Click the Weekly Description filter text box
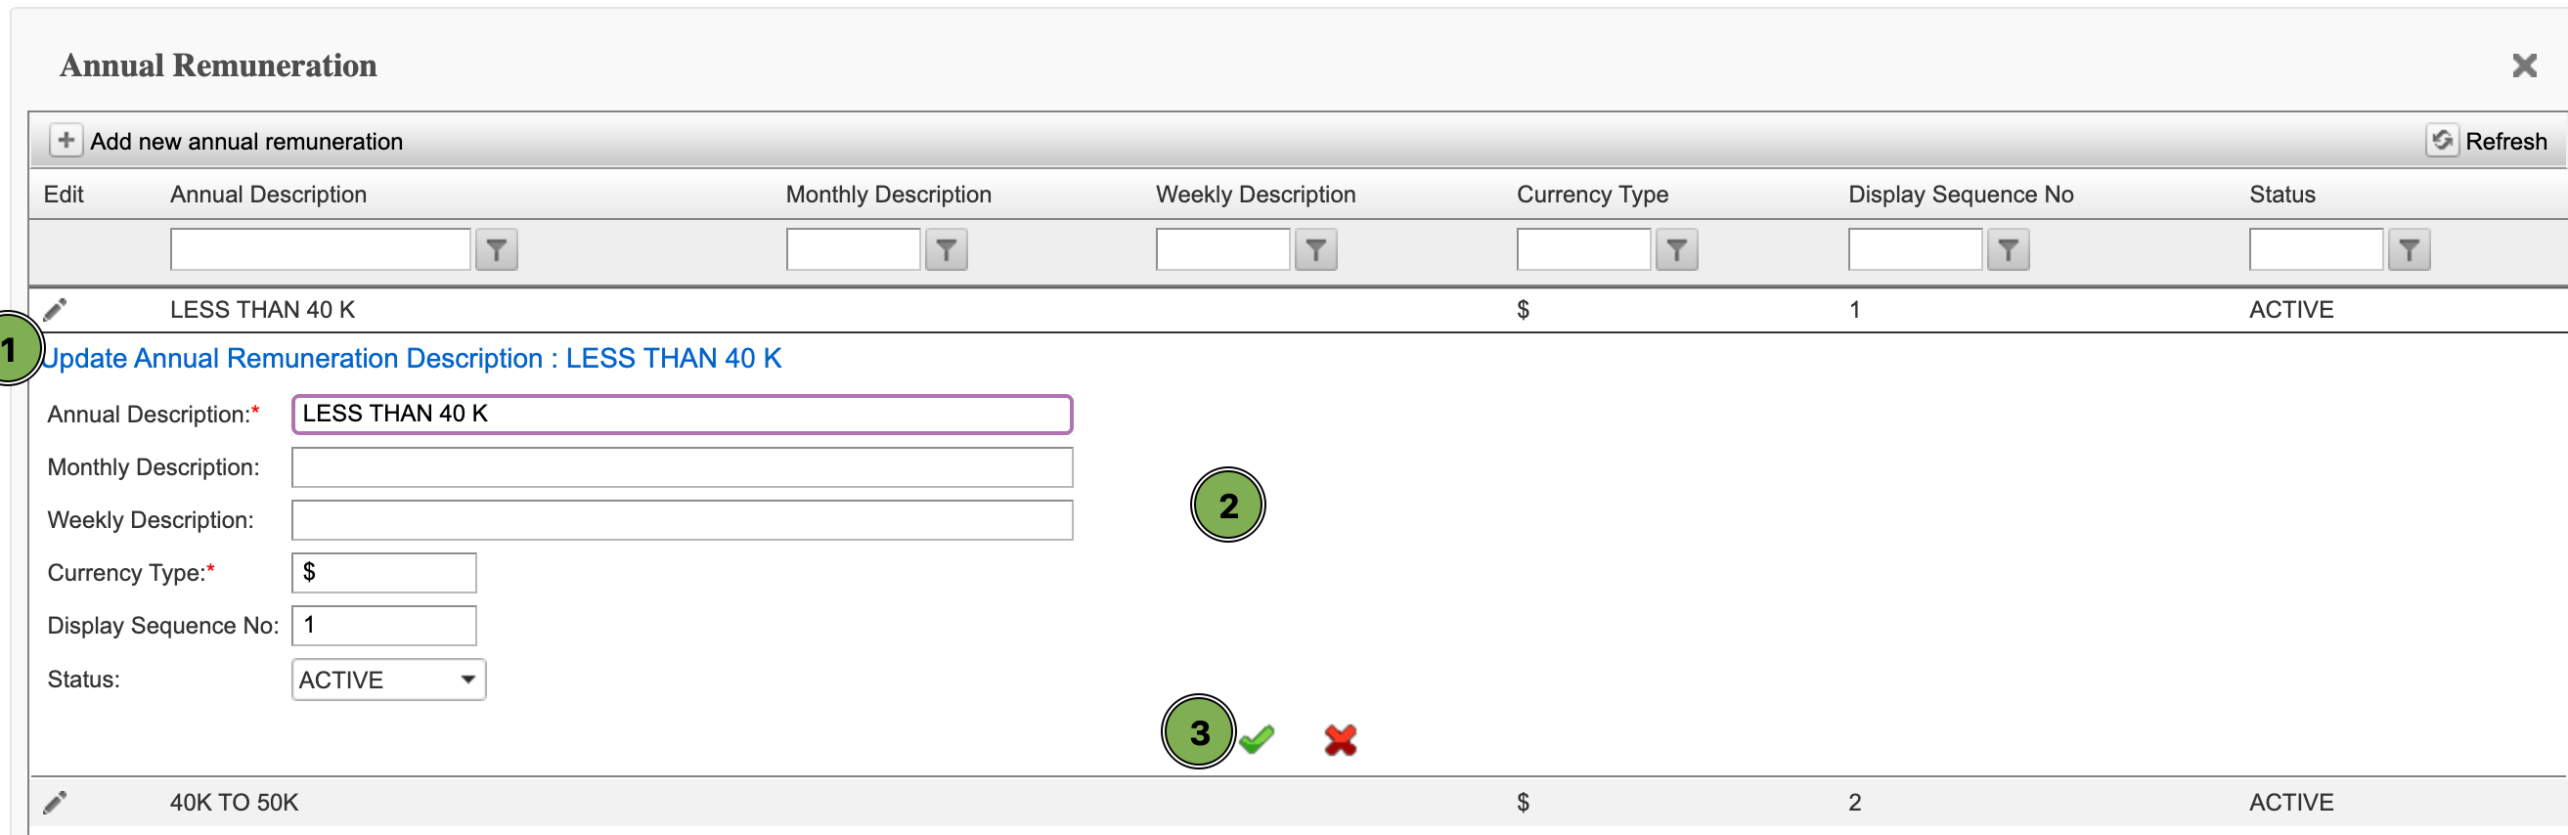This screenshot has height=835, width=2568. (1223, 250)
